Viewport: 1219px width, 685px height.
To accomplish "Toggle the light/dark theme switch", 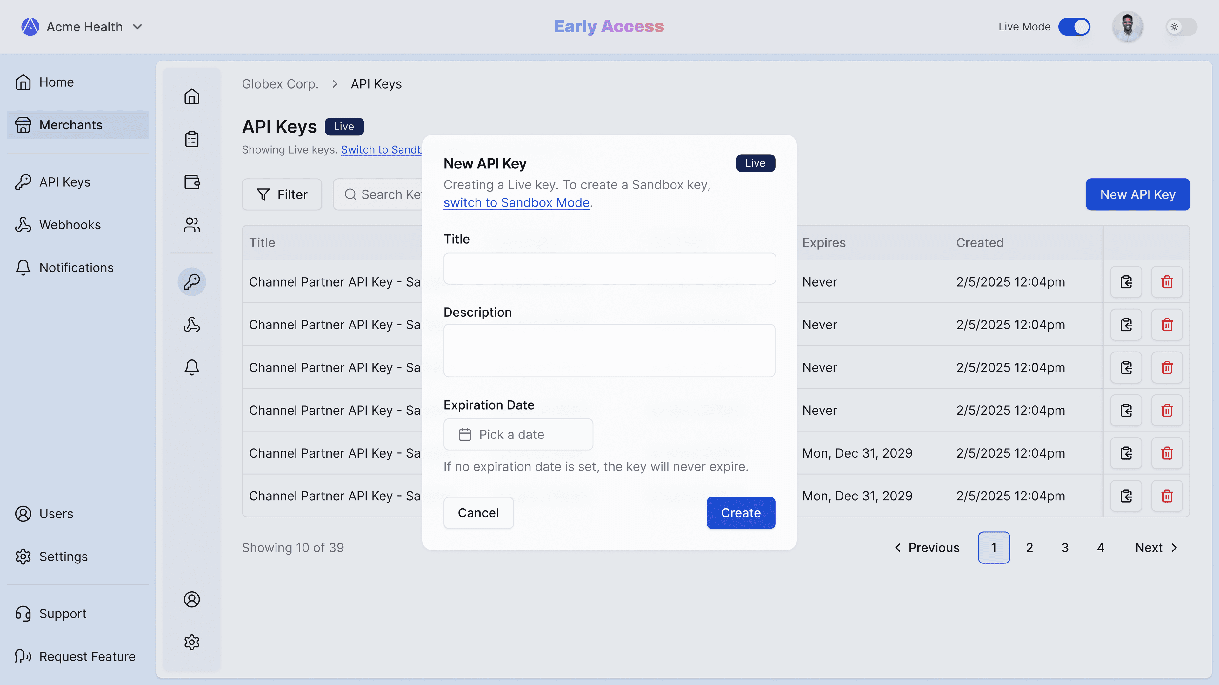I will click(1181, 26).
